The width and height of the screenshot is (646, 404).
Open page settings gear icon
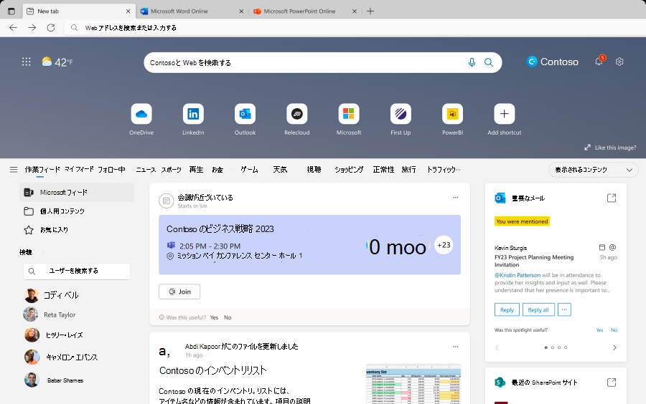(619, 62)
